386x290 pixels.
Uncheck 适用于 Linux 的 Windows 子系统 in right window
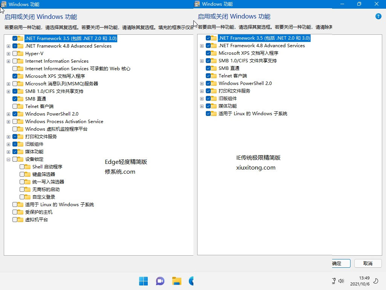click(208, 113)
